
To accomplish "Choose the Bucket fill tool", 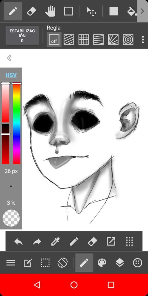I will coord(132,11).
